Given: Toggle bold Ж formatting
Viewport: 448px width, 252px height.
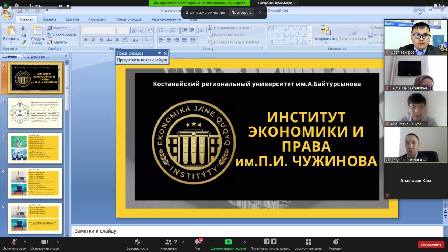Looking at the screenshot, I should (x=85, y=40).
